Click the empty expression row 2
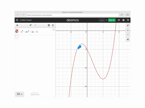The height and width of the screenshot is (108, 145). click(x=35, y=37)
